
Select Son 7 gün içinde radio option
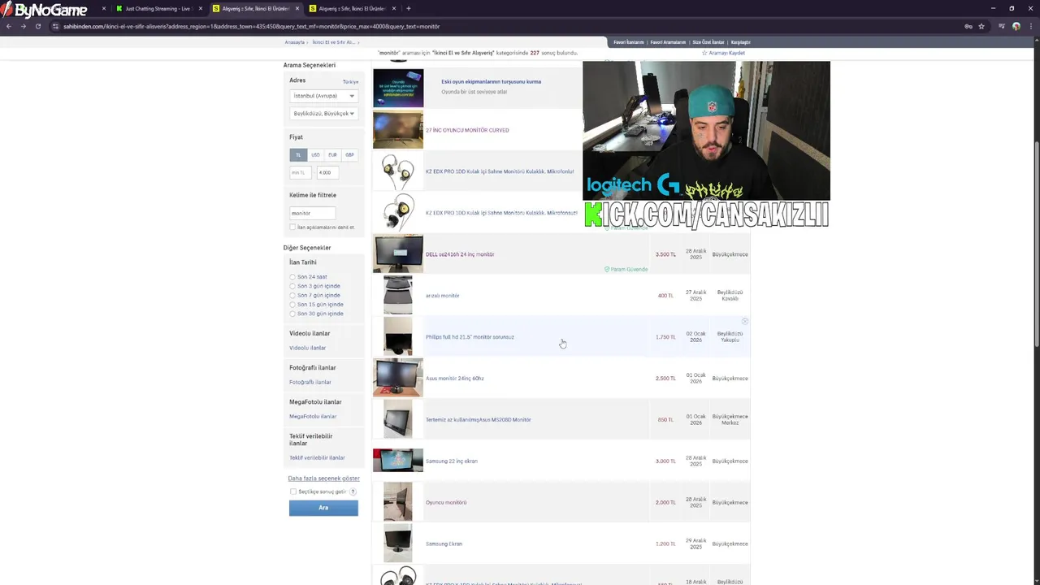point(292,295)
